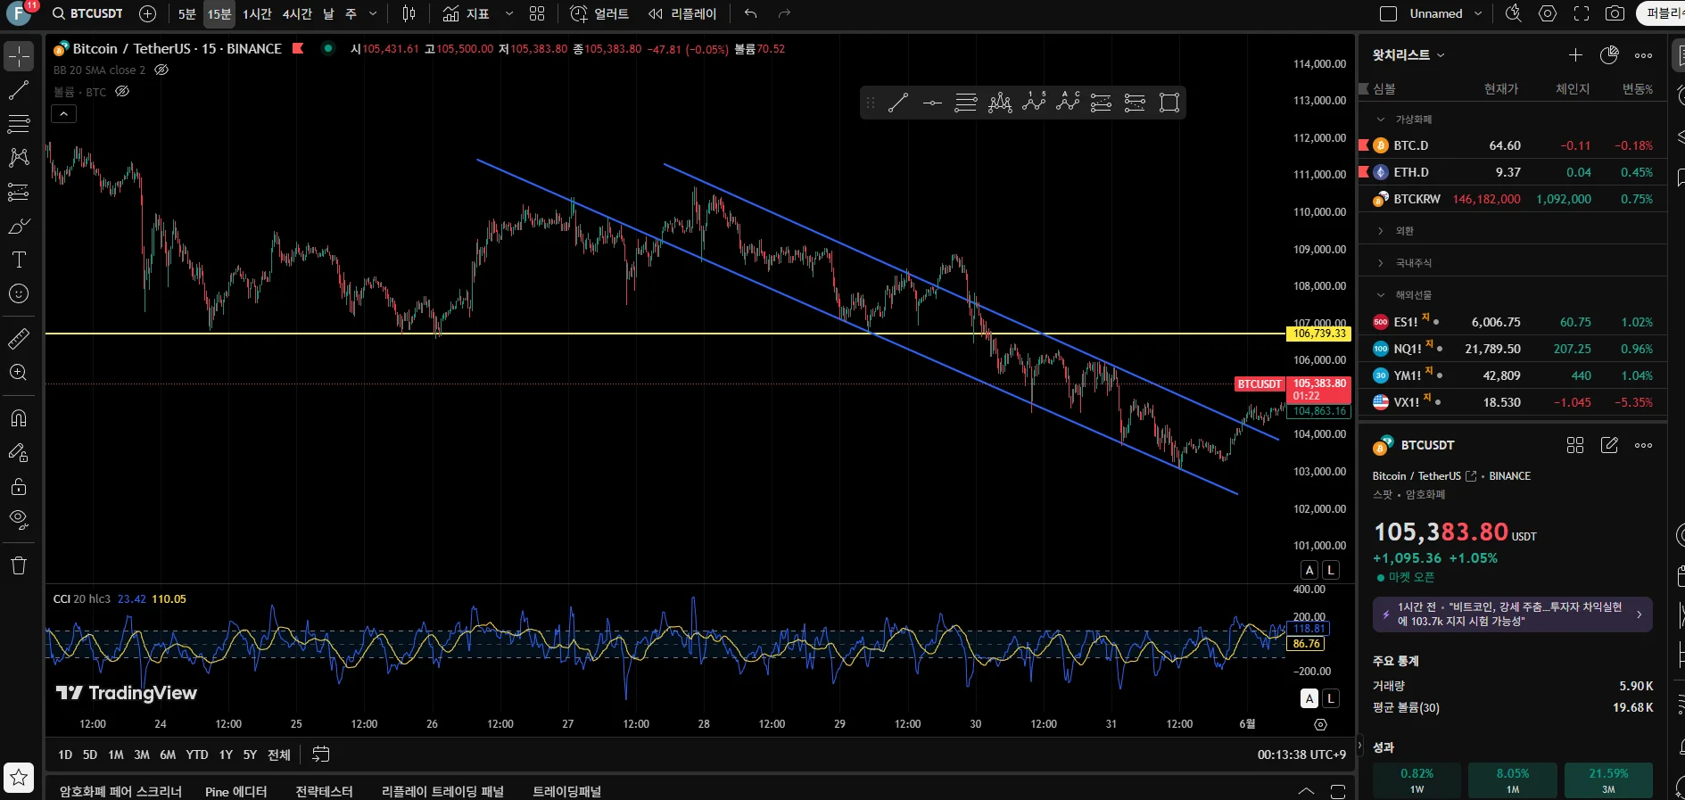Screen dimensions: 1685x800
Task: Switch timeframe to 1시간
Action: click(257, 14)
